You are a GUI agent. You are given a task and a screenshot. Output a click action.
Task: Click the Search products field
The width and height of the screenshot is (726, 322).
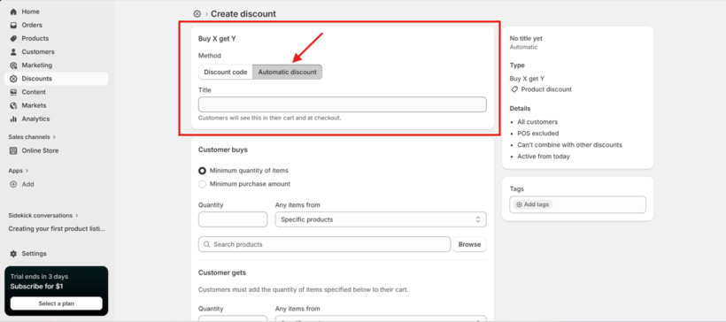[324, 244]
